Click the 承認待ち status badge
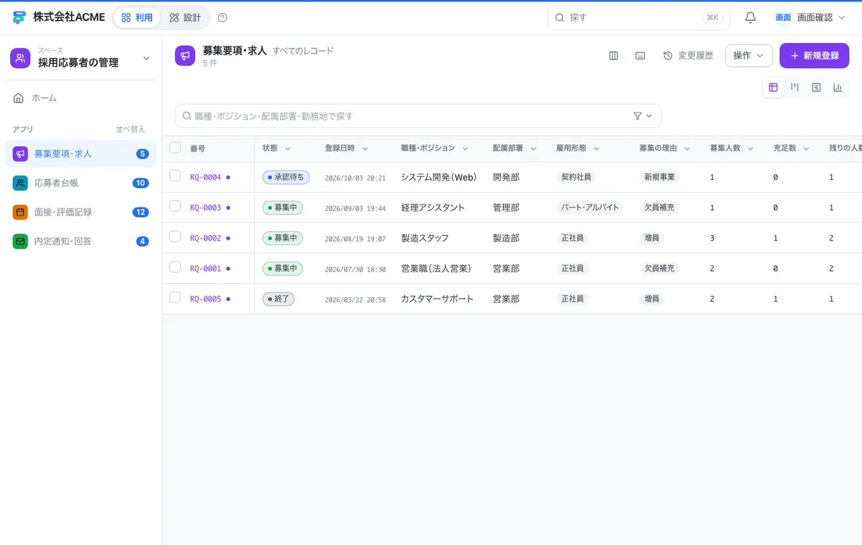The width and height of the screenshot is (862, 545). pos(286,177)
